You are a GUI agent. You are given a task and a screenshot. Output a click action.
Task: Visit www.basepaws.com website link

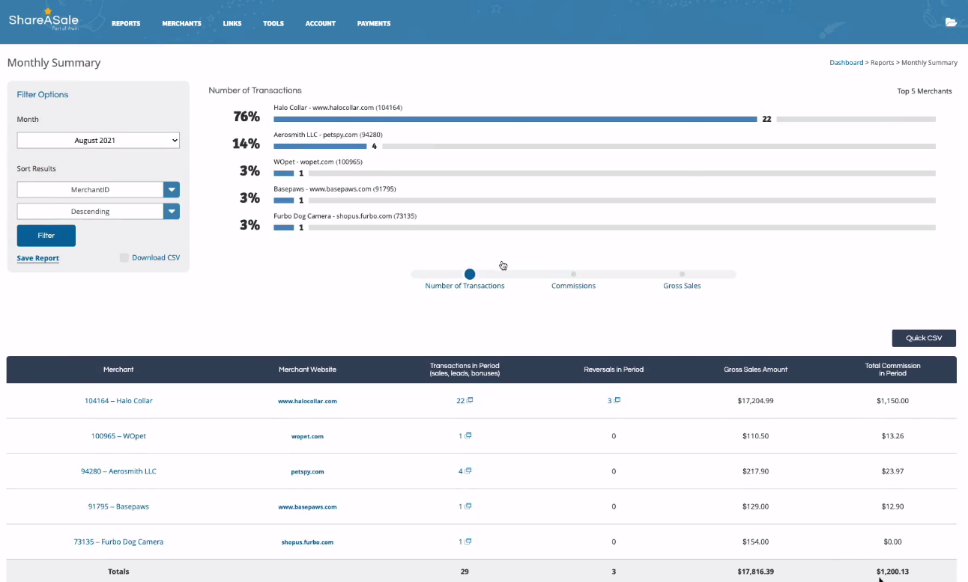(x=307, y=506)
